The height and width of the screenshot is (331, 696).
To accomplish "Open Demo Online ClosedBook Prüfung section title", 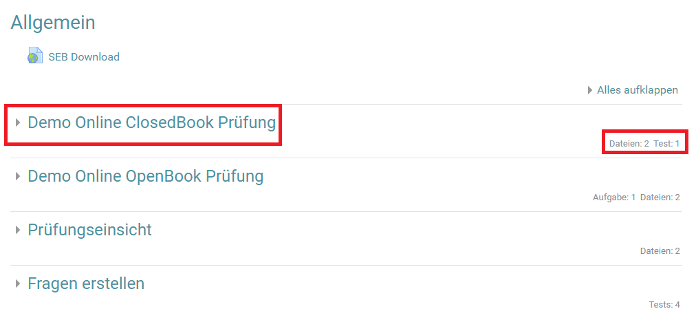I will (x=152, y=122).
